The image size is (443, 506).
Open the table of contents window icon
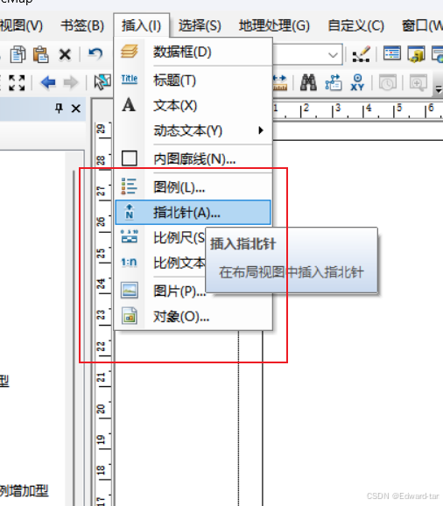(x=392, y=53)
